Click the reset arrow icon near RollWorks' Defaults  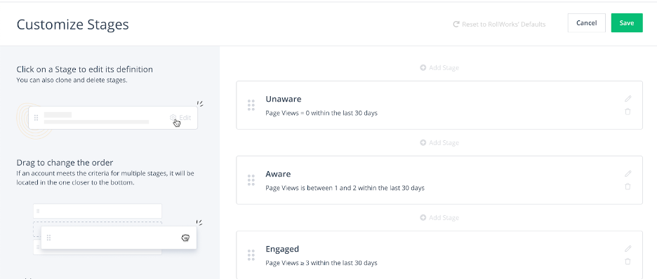456,25
